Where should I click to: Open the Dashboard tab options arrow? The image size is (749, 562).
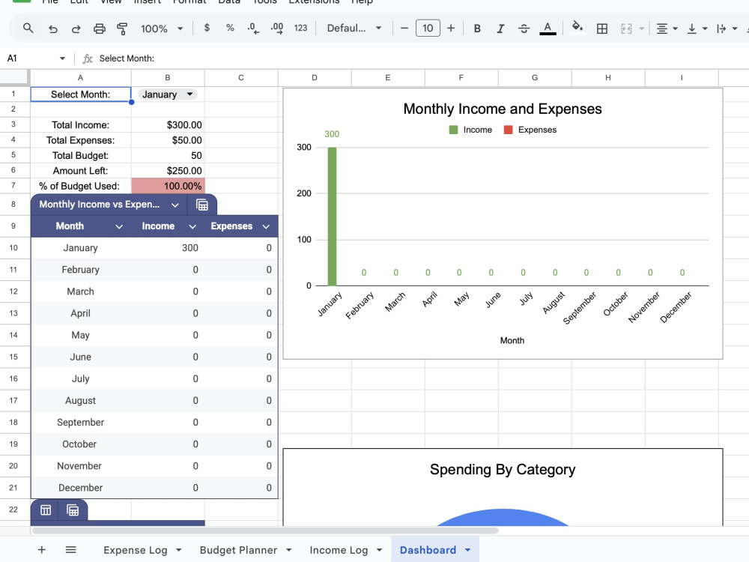tap(467, 550)
